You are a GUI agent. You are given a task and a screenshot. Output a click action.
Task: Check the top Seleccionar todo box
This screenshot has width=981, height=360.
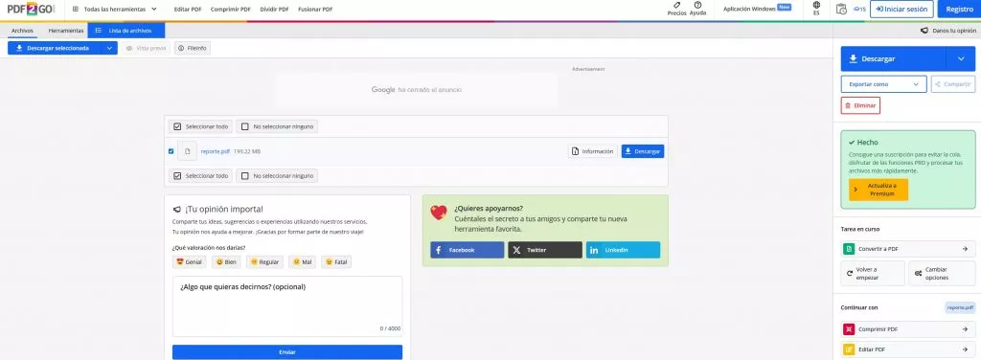tap(177, 126)
